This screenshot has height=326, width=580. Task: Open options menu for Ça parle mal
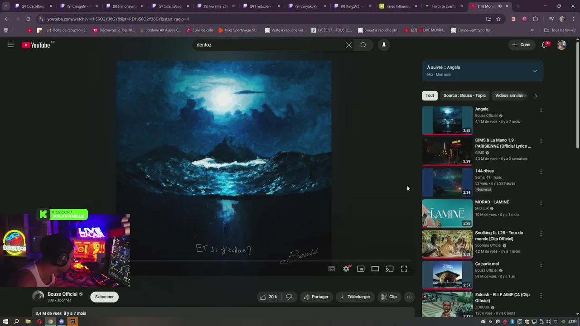click(x=541, y=265)
